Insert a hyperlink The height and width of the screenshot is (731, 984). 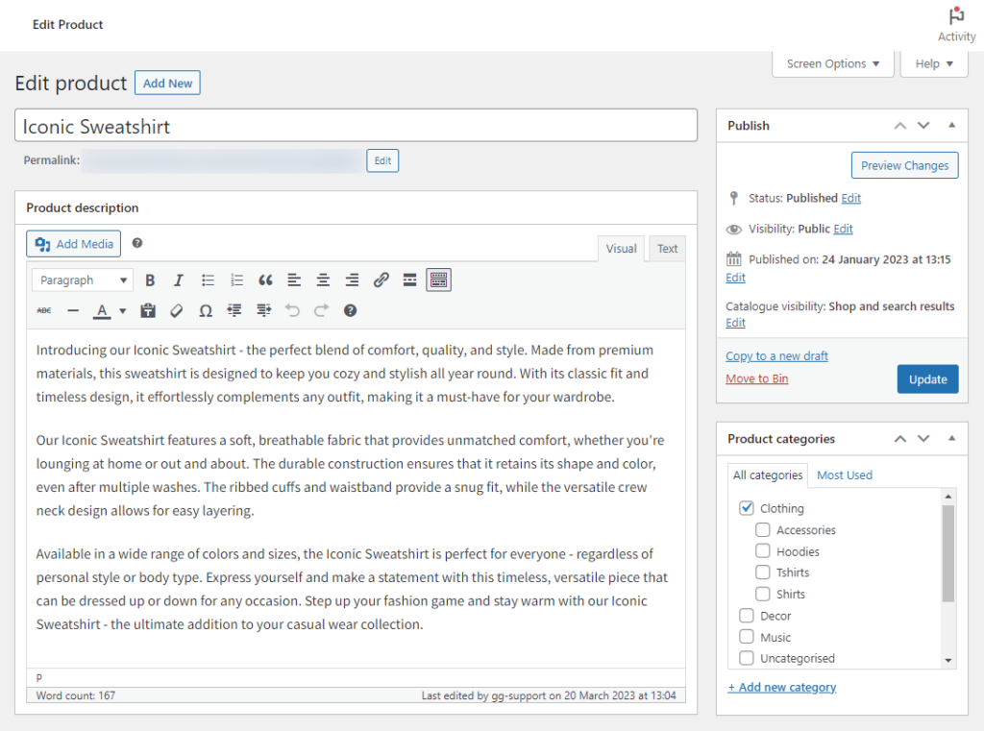(381, 280)
